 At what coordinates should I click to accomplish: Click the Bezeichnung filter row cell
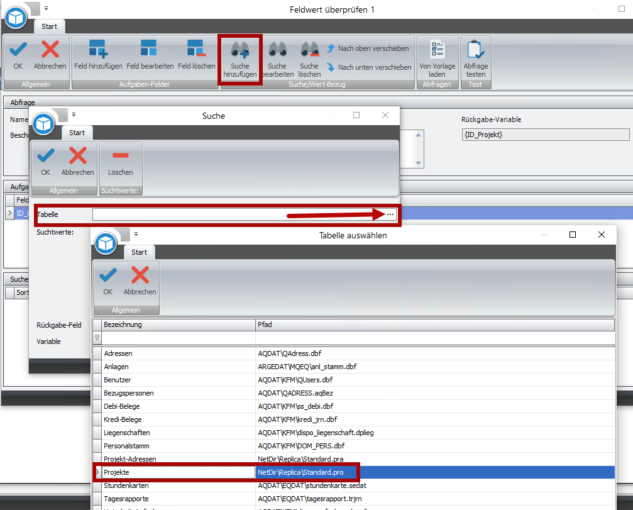(178, 338)
